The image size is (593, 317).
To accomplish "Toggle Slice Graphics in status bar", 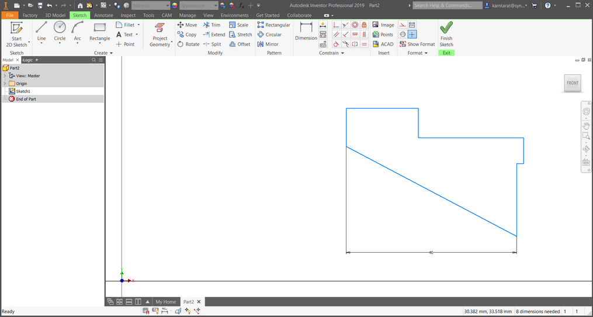I will click(178, 311).
